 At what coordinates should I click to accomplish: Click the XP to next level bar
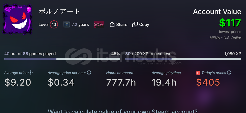[183, 59]
